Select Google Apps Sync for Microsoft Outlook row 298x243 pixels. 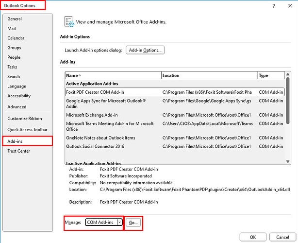[x=175, y=104]
